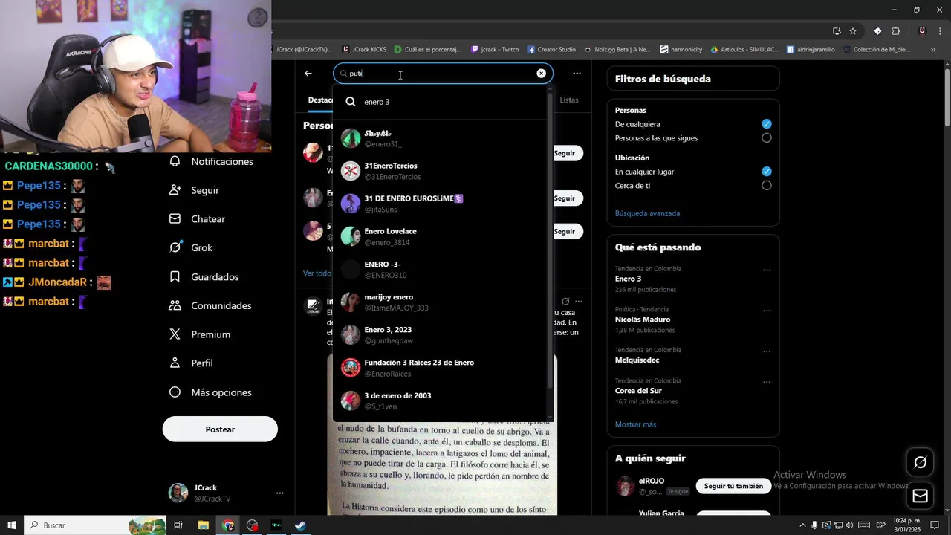Open the Windows Start menu

[x=12, y=525]
